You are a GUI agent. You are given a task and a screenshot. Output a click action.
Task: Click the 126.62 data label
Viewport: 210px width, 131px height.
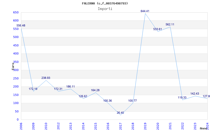tap(83, 96)
